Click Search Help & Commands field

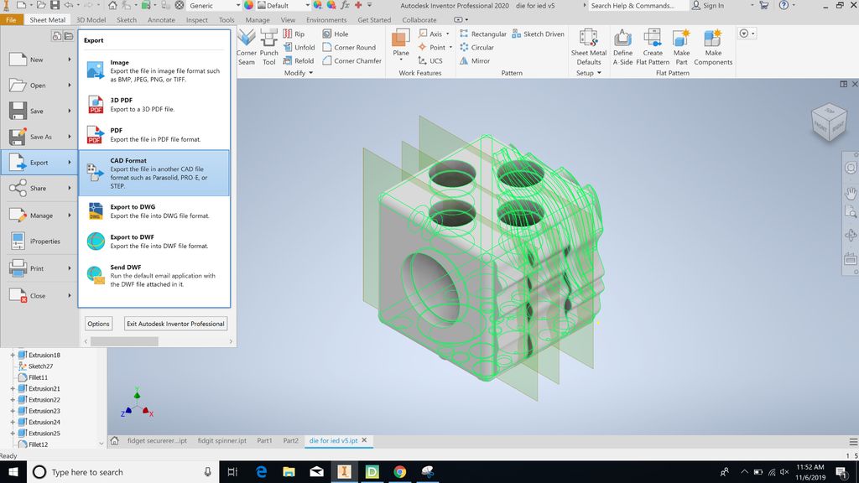[x=638, y=6]
